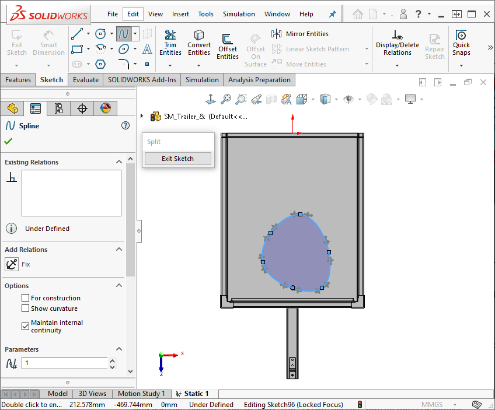
Task: Click the Fix relation icon
Action: click(x=12, y=264)
